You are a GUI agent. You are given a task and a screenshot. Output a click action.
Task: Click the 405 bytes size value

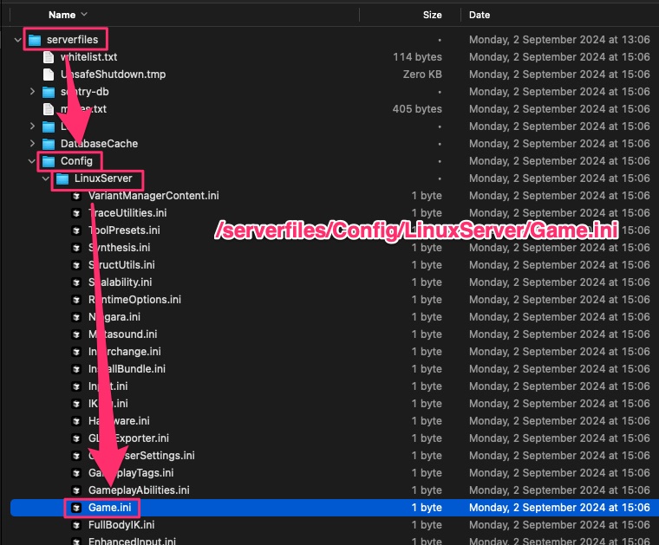click(417, 109)
